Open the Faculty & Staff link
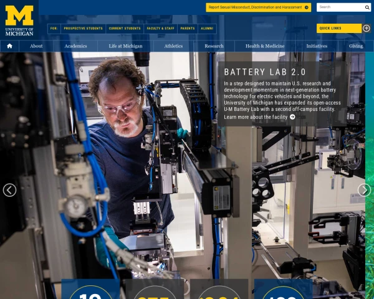Screen dimensions: 374x299 [161, 29]
